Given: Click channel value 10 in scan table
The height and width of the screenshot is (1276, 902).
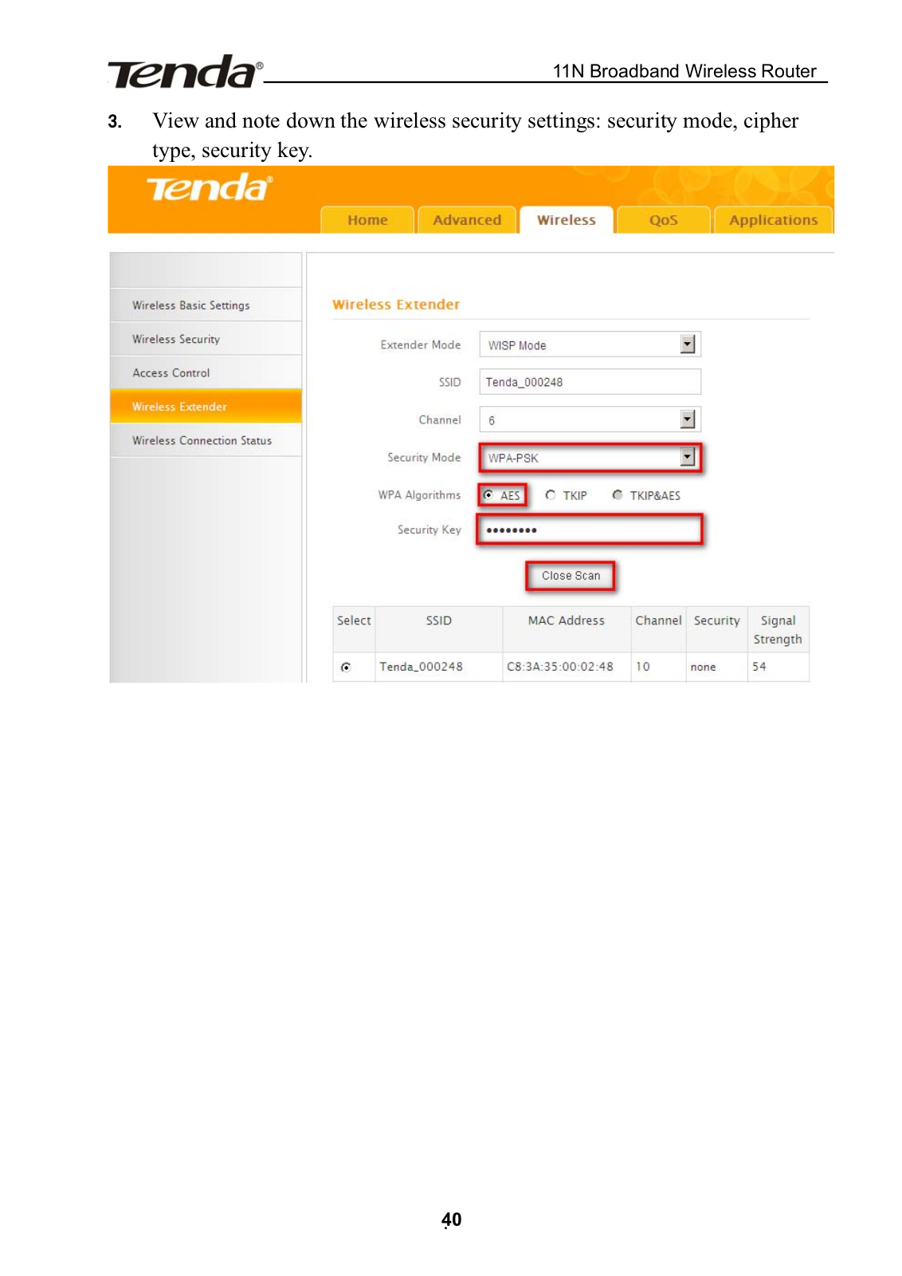Looking at the screenshot, I should pos(642,667).
